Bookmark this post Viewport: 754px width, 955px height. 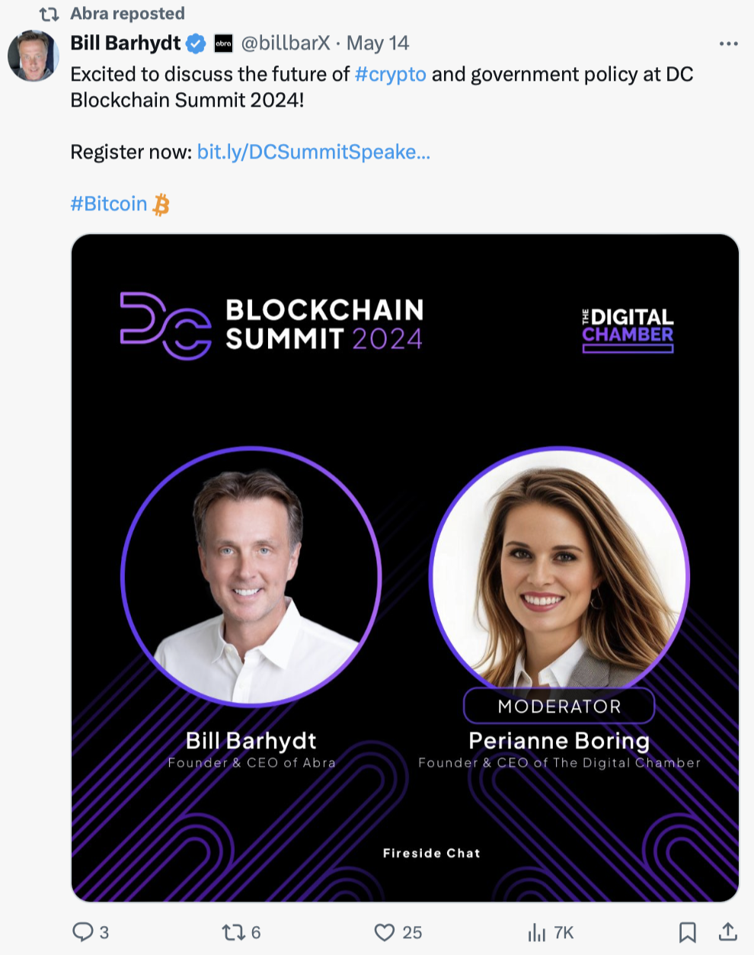tap(687, 932)
